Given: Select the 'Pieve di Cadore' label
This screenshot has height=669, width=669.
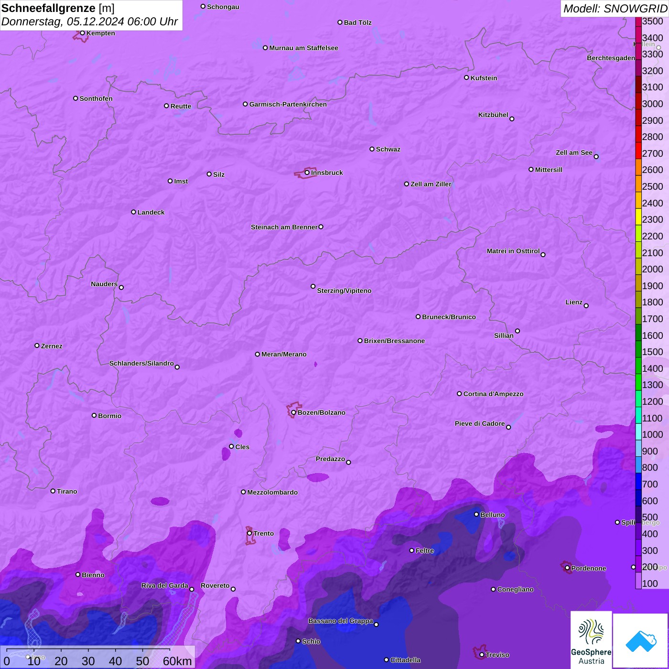Looking at the screenshot, I should (x=480, y=423).
